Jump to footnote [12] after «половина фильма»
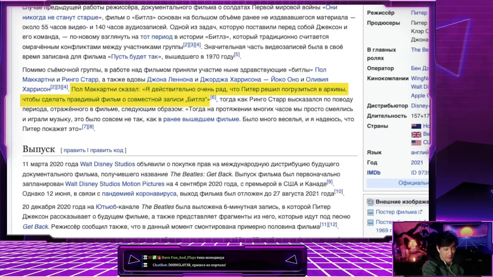 click(x=333, y=225)
